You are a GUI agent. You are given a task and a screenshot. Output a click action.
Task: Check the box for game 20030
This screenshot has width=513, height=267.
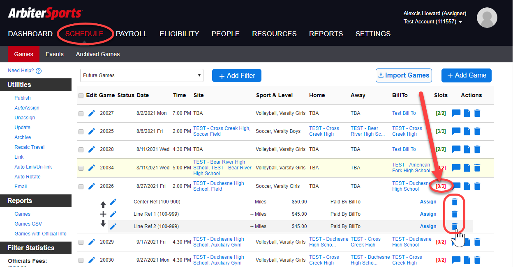81,260
